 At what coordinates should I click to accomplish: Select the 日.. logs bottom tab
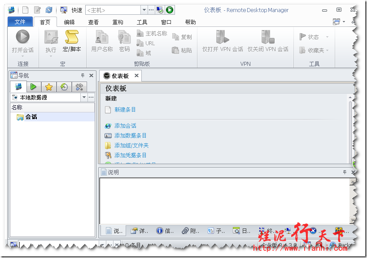241,231
